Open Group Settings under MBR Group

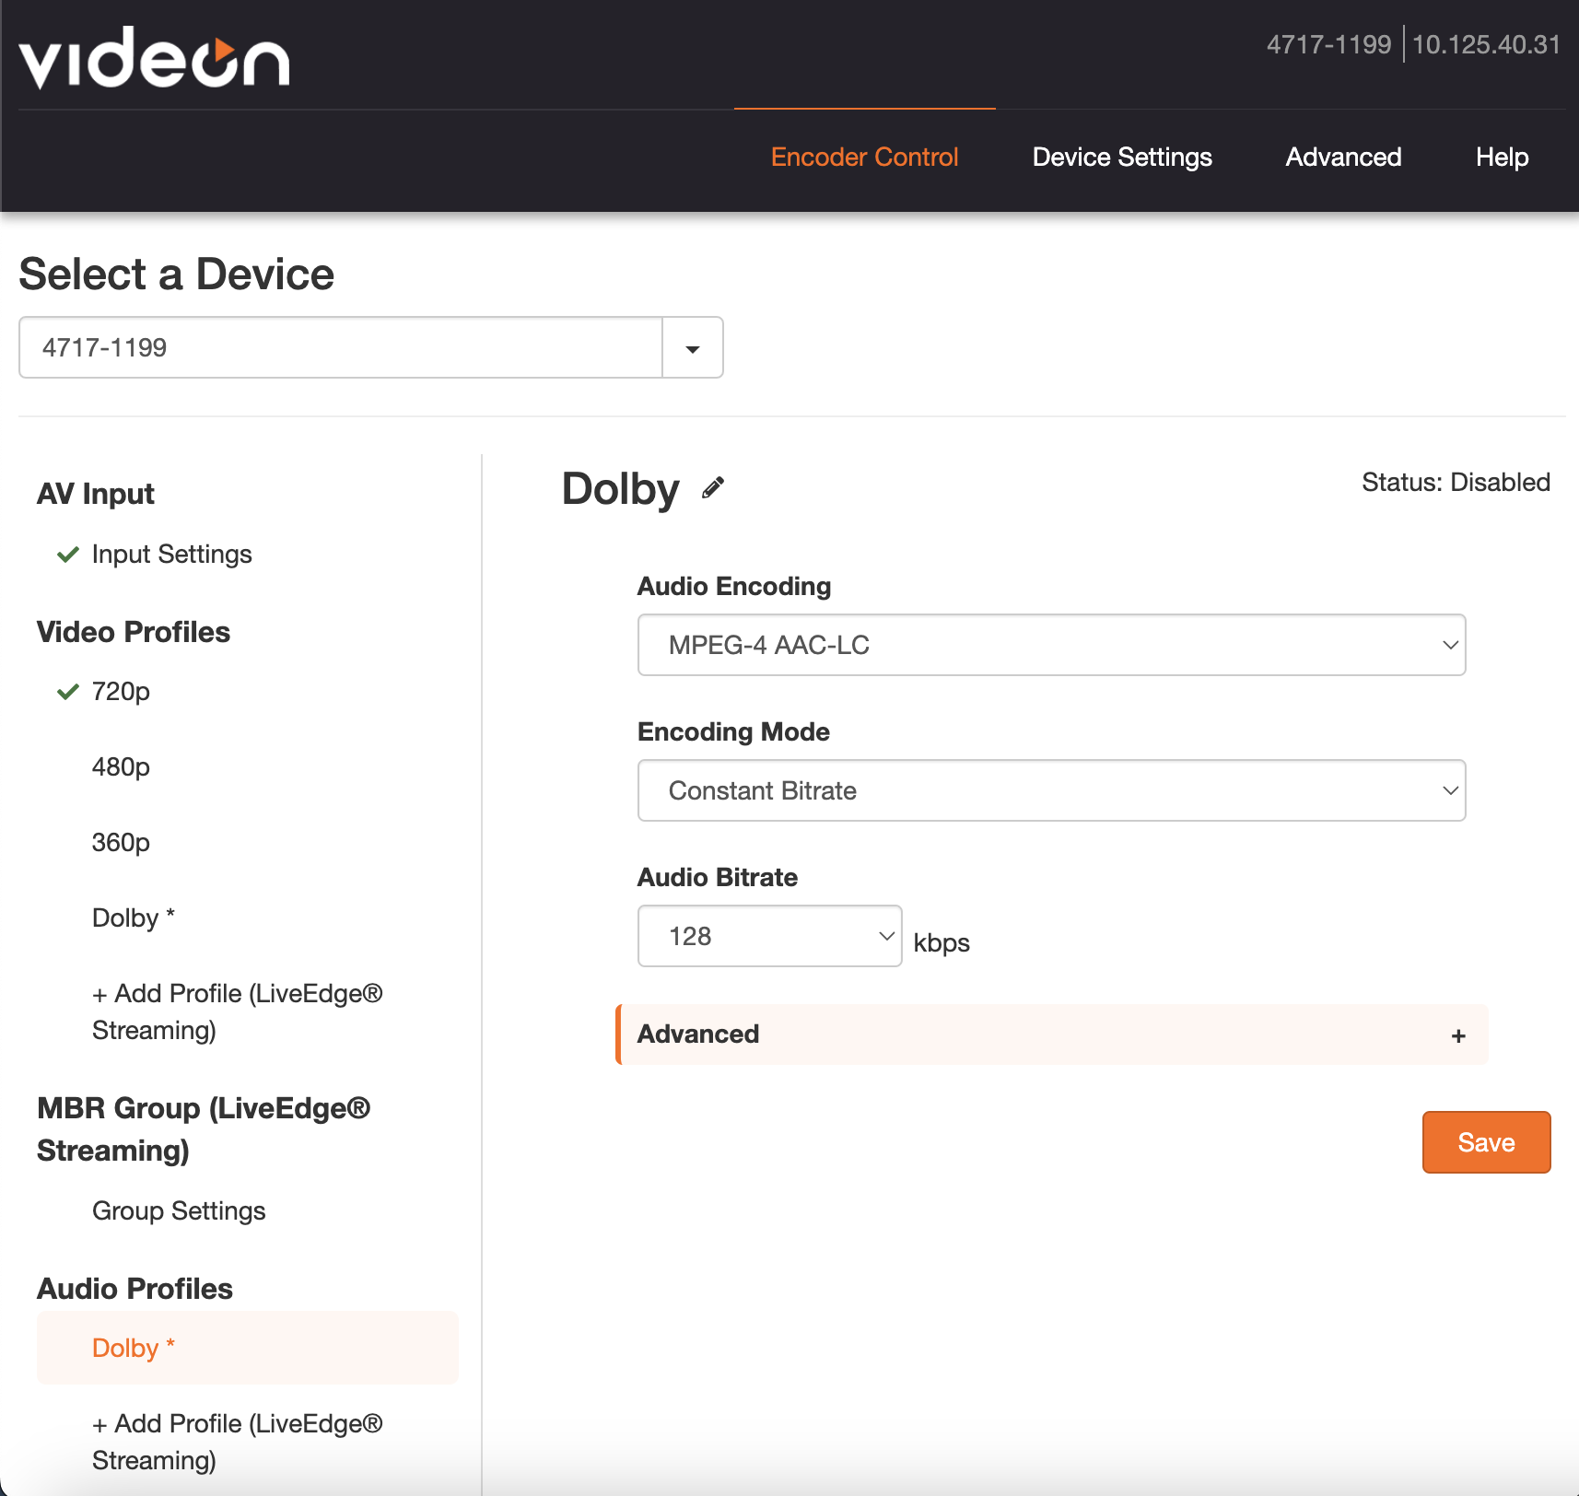click(x=179, y=1211)
